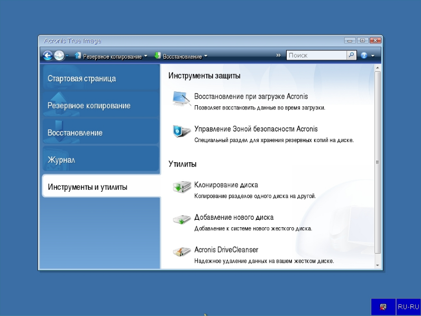The width and height of the screenshot is (421, 316).
Task: Switch to Резервное копирование sidebar tab
Action: pos(89,106)
